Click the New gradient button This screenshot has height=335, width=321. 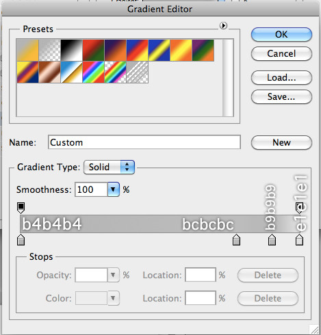coord(281,143)
